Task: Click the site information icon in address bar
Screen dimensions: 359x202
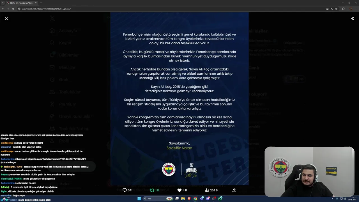Action: point(19,9)
